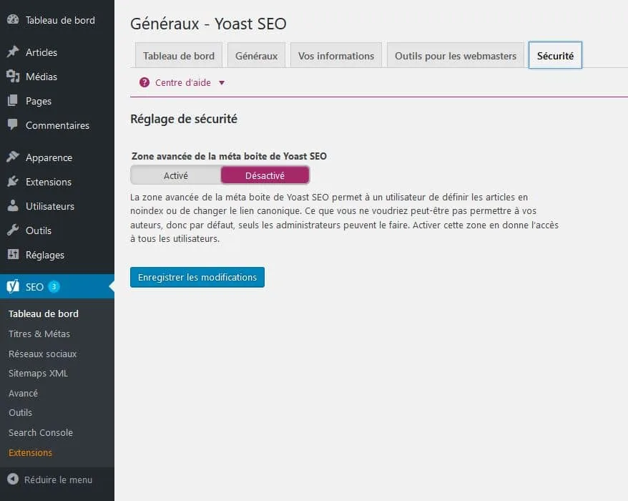Open Réseaux sociaux SEO submenu
628x501 pixels.
coord(42,354)
